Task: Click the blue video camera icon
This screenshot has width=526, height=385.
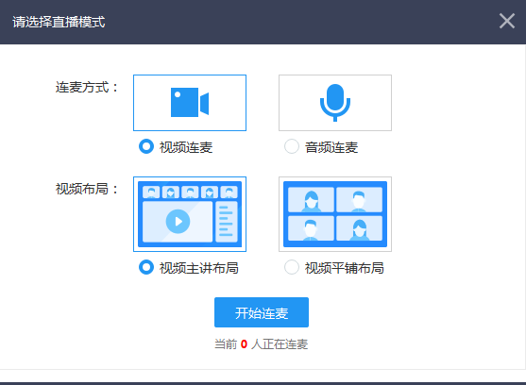Action: coord(190,103)
